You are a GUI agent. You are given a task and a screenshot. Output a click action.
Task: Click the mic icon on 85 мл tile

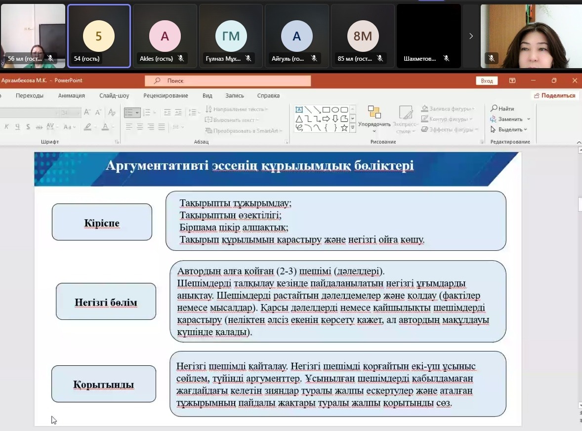click(x=380, y=58)
